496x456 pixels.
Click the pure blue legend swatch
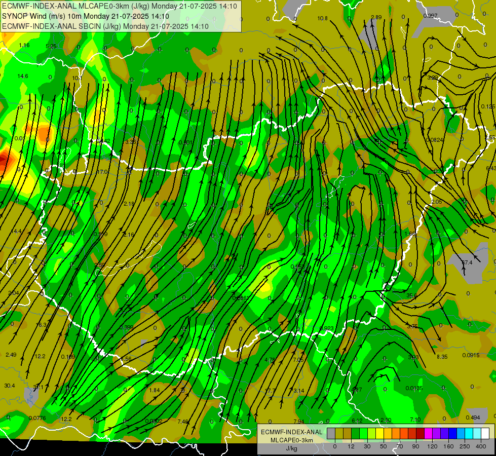pyautogui.click(x=452, y=433)
